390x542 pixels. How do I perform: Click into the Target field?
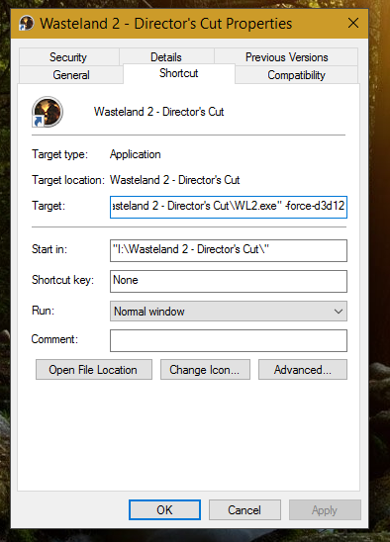[x=229, y=207]
